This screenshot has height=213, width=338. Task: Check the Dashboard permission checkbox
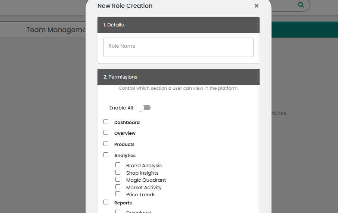[x=106, y=122]
